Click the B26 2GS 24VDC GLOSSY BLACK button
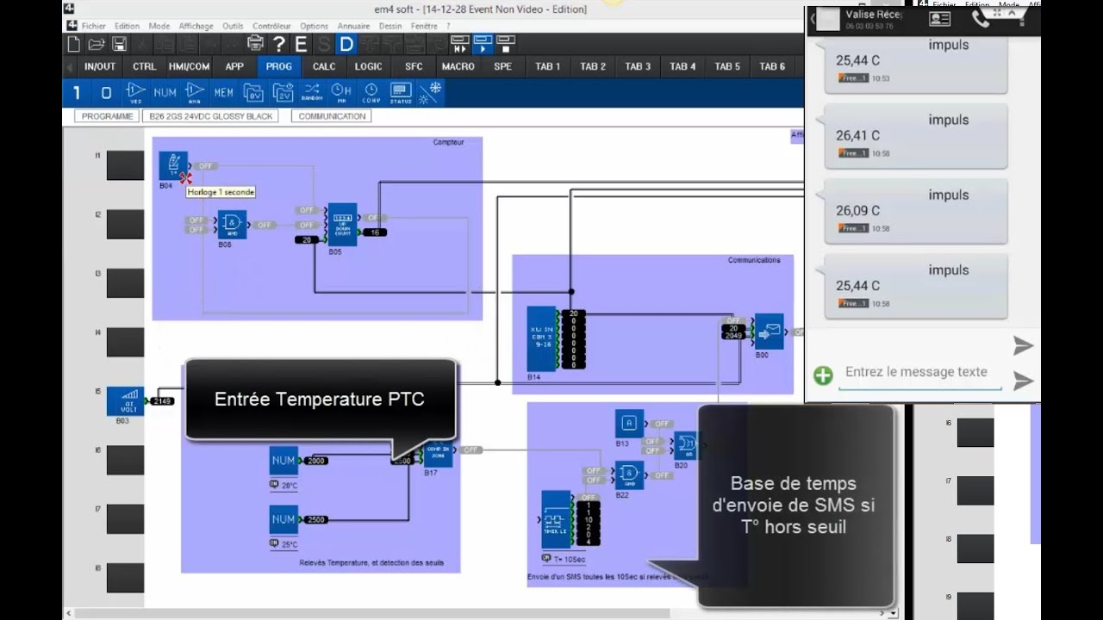The image size is (1103, 620). point(210,116)
